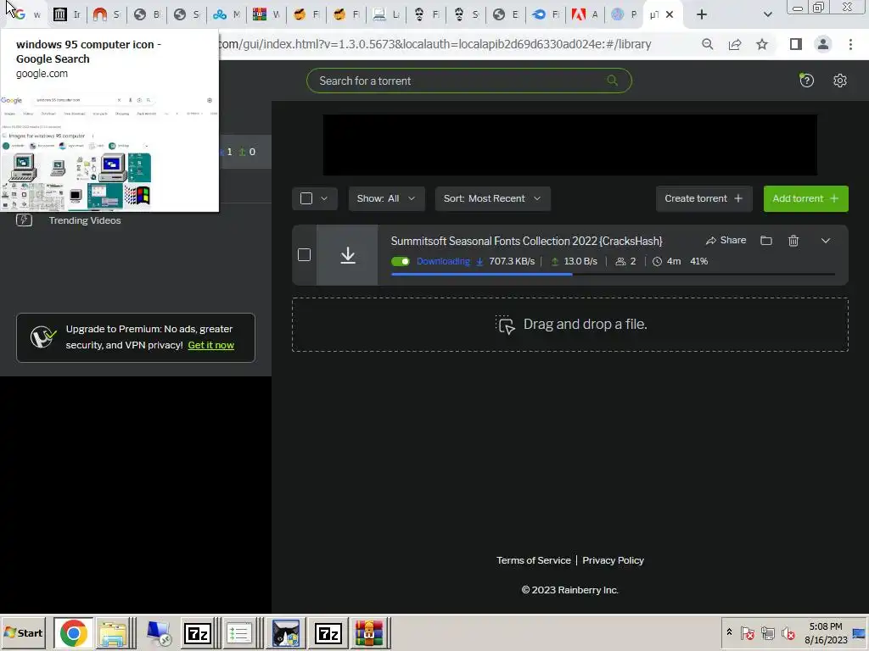
Task: Switch to the Internet Archive pillar-icon tab
Action: pyautogui.click(x=66, y=14)
